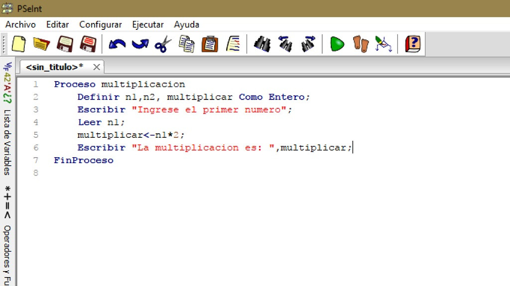Create a new file with the blank page icon

pyautogui.click(x=18, y=44)
